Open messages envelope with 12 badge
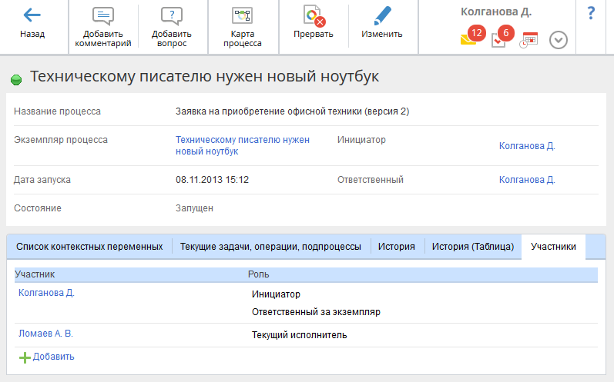The width and height of the screenshot is (614, 382). (x=468, y=40)
